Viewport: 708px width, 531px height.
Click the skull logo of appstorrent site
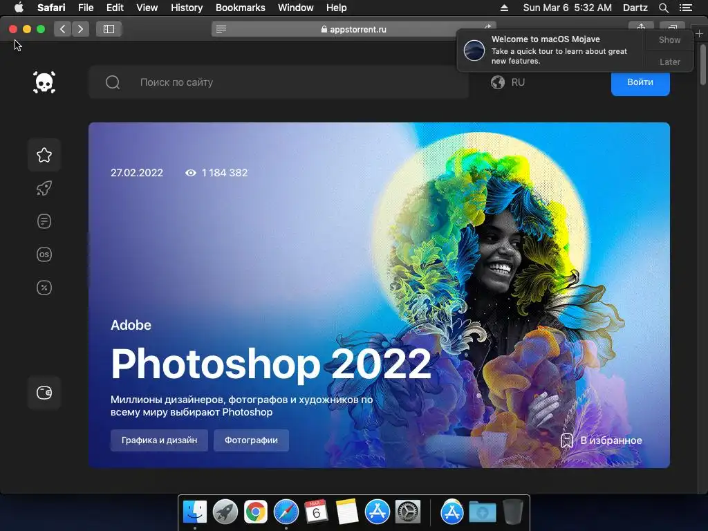(44, 82)
